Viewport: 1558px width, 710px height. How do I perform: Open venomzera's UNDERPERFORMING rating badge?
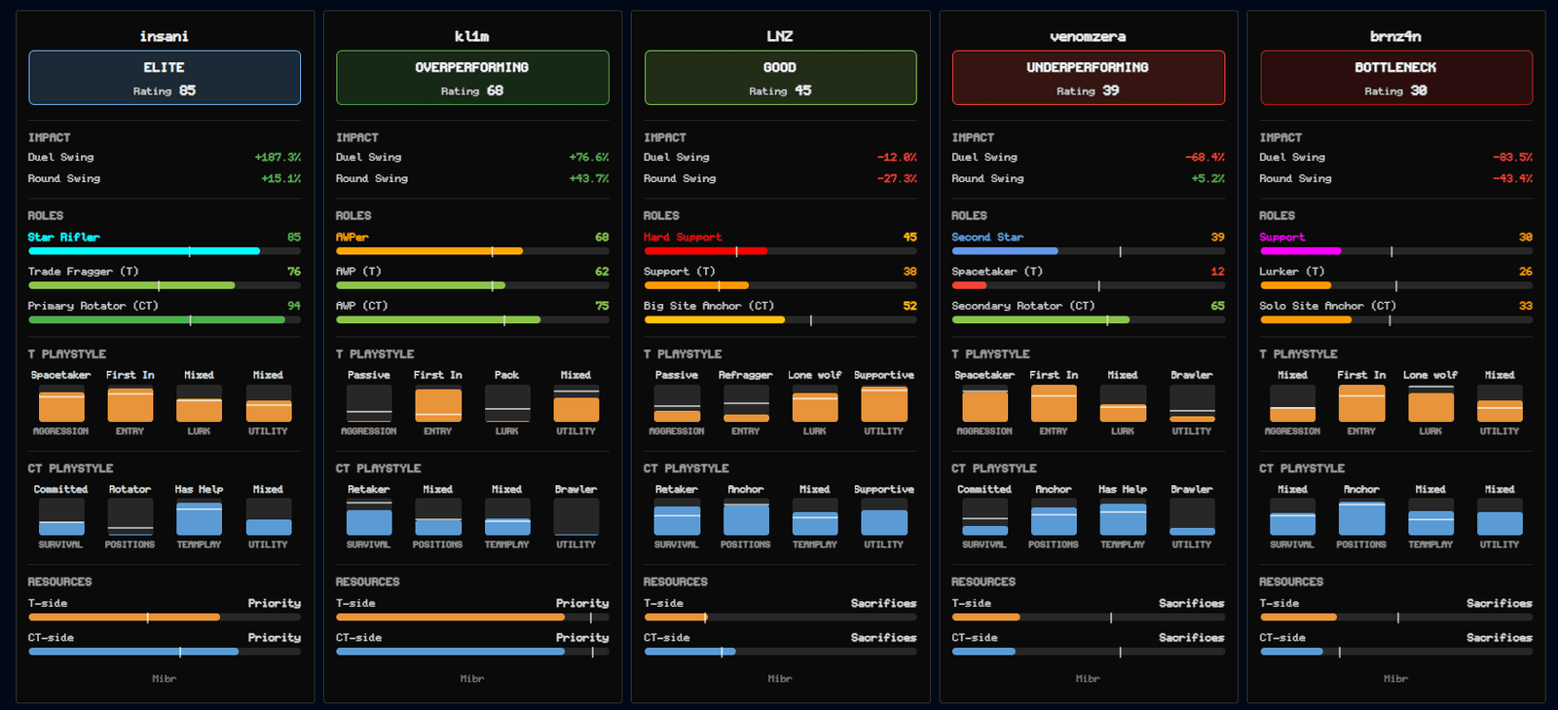[1088, 78]
